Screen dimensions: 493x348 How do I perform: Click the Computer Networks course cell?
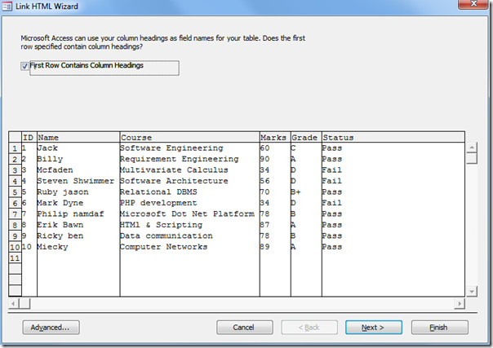coord(189,247)
